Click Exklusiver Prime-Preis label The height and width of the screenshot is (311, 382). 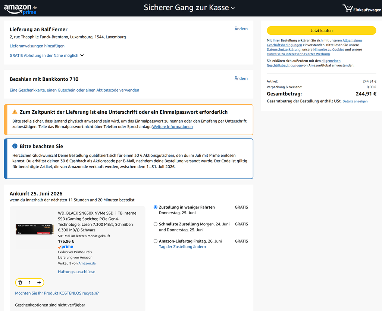tap(75, 252)
